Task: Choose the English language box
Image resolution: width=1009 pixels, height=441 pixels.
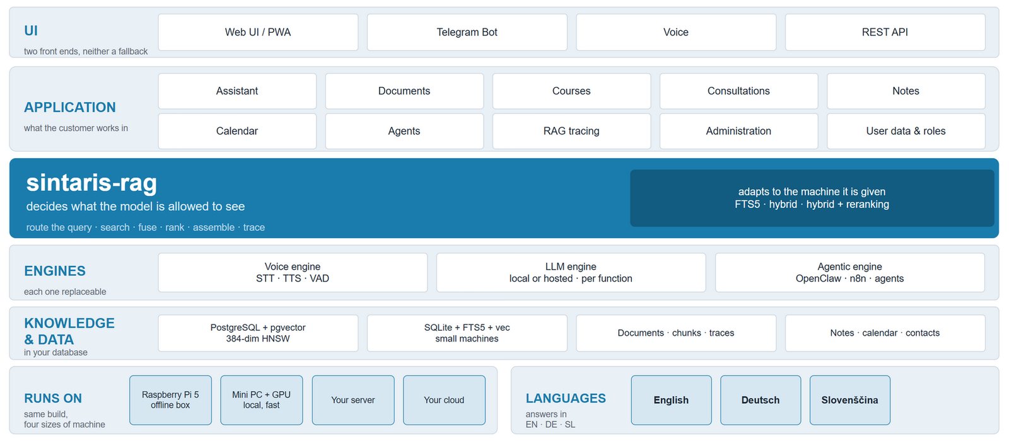Action: [672, 400]
